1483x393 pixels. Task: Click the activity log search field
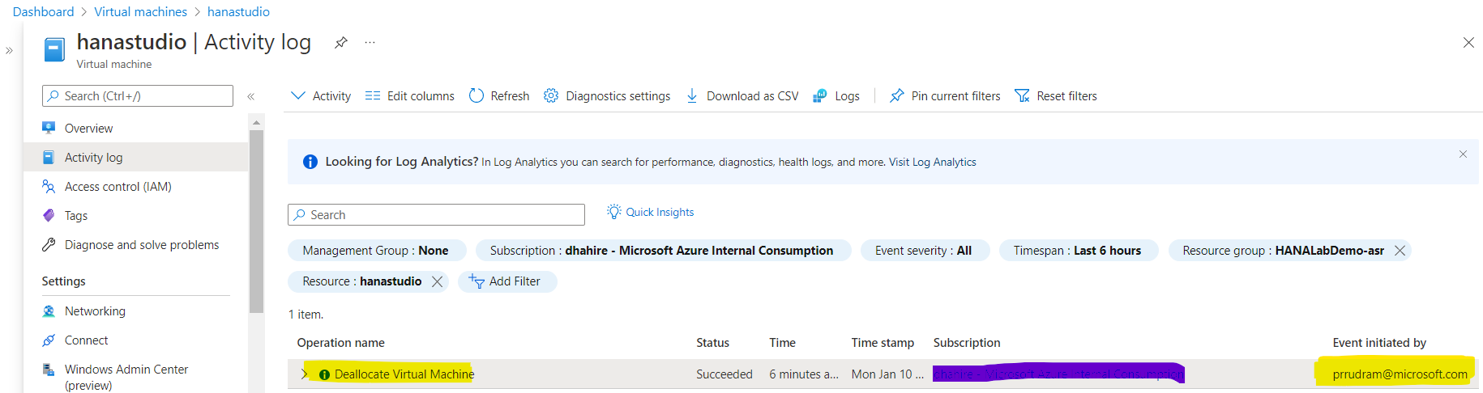[436, 215]
